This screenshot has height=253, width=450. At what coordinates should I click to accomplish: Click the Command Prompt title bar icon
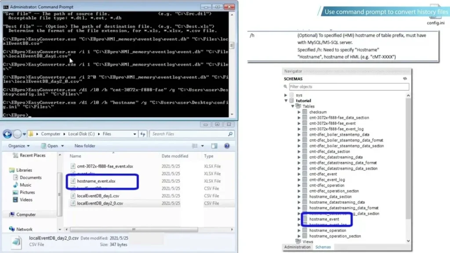coord(6,7)
